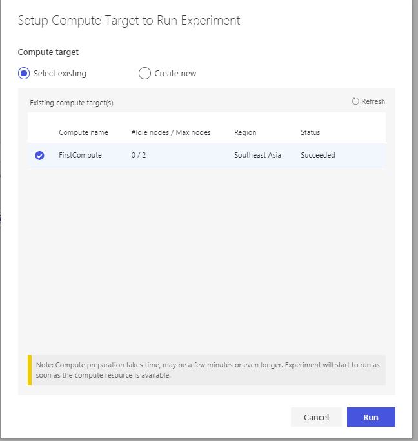Click the 'Compute target' section heading

(x=48, y=52)
